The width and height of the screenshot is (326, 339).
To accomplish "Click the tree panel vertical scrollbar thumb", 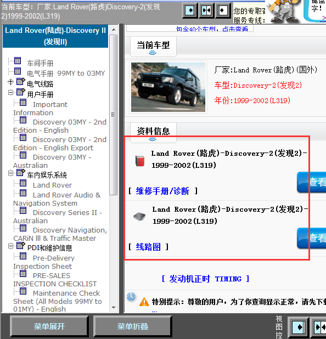I will click(113, 115).
